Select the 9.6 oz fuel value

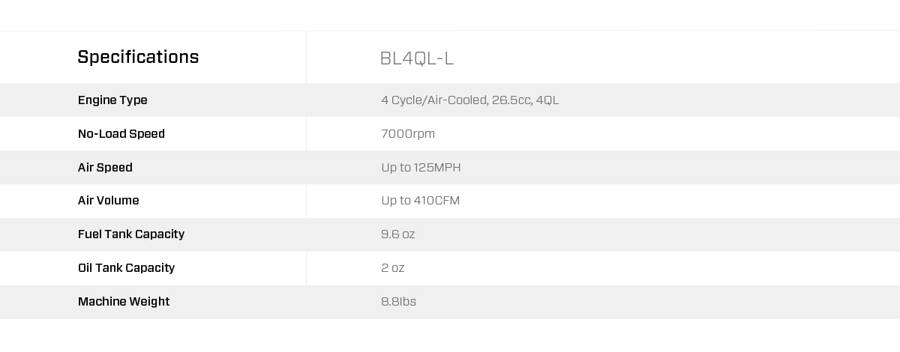pos(397,234)
